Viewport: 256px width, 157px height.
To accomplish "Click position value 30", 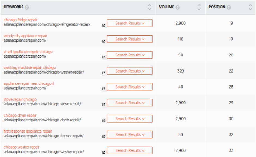I will 231,119.
